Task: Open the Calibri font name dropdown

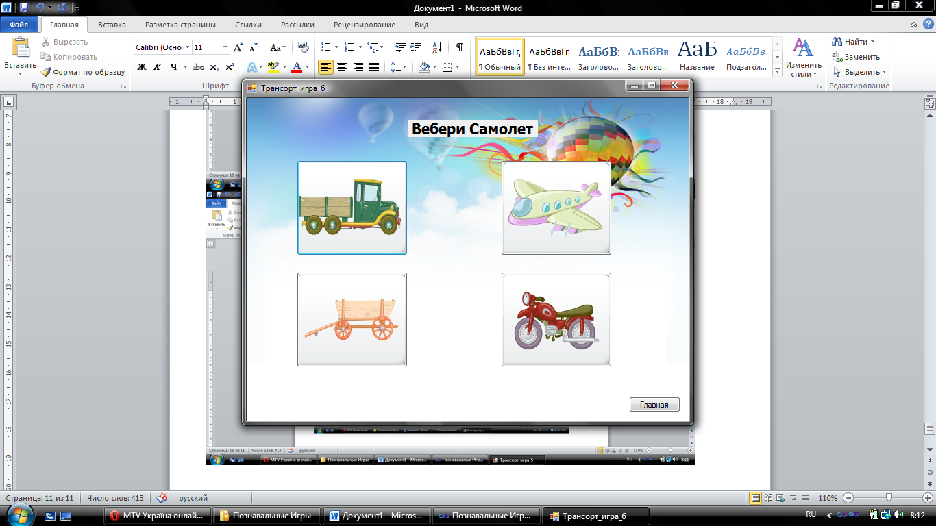Action: 187,47
